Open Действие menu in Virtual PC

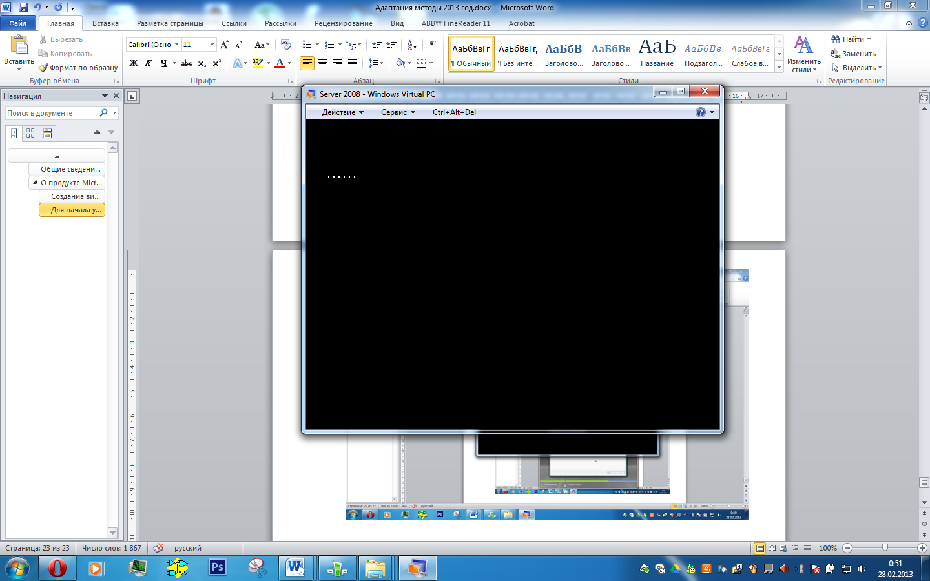tap(343, 112)
